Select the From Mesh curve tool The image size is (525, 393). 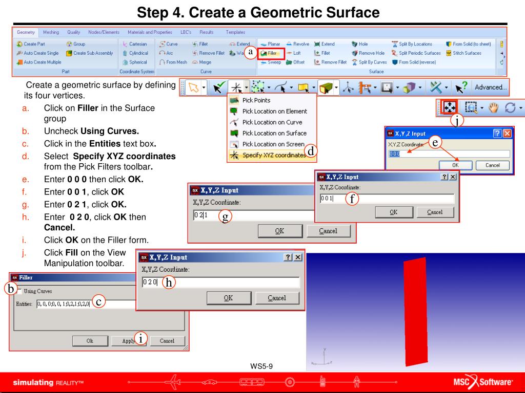(x=173, y=62)
